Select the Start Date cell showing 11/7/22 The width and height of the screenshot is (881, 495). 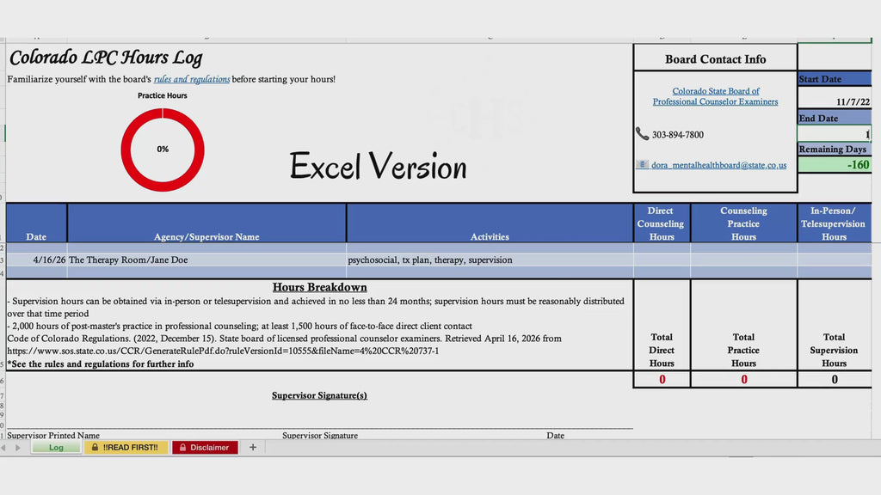click(x=834, y=101)
